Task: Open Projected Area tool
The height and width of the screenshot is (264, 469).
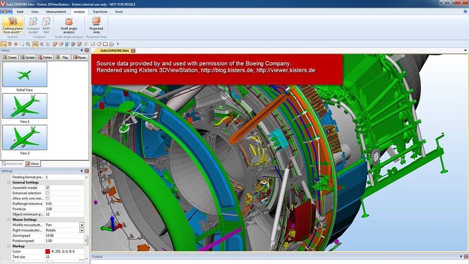Action: [96, 25]
